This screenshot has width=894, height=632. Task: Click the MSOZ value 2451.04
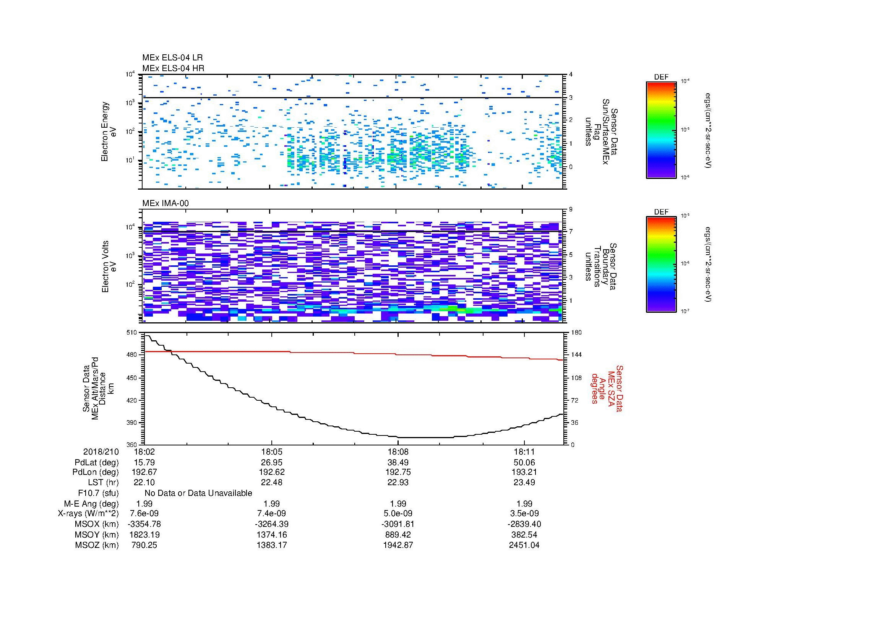524,545
